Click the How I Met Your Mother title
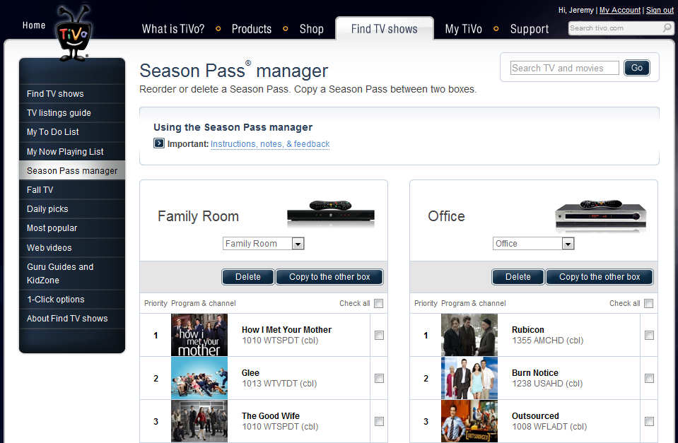 pos(286,330)
